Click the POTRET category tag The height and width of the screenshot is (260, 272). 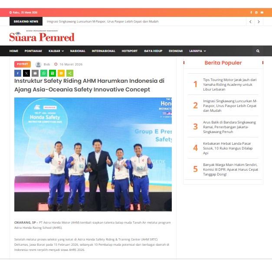23,64
